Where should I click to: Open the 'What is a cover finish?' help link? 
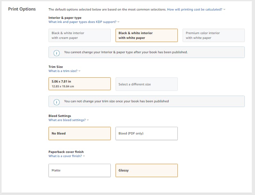[x=65, y=156]
